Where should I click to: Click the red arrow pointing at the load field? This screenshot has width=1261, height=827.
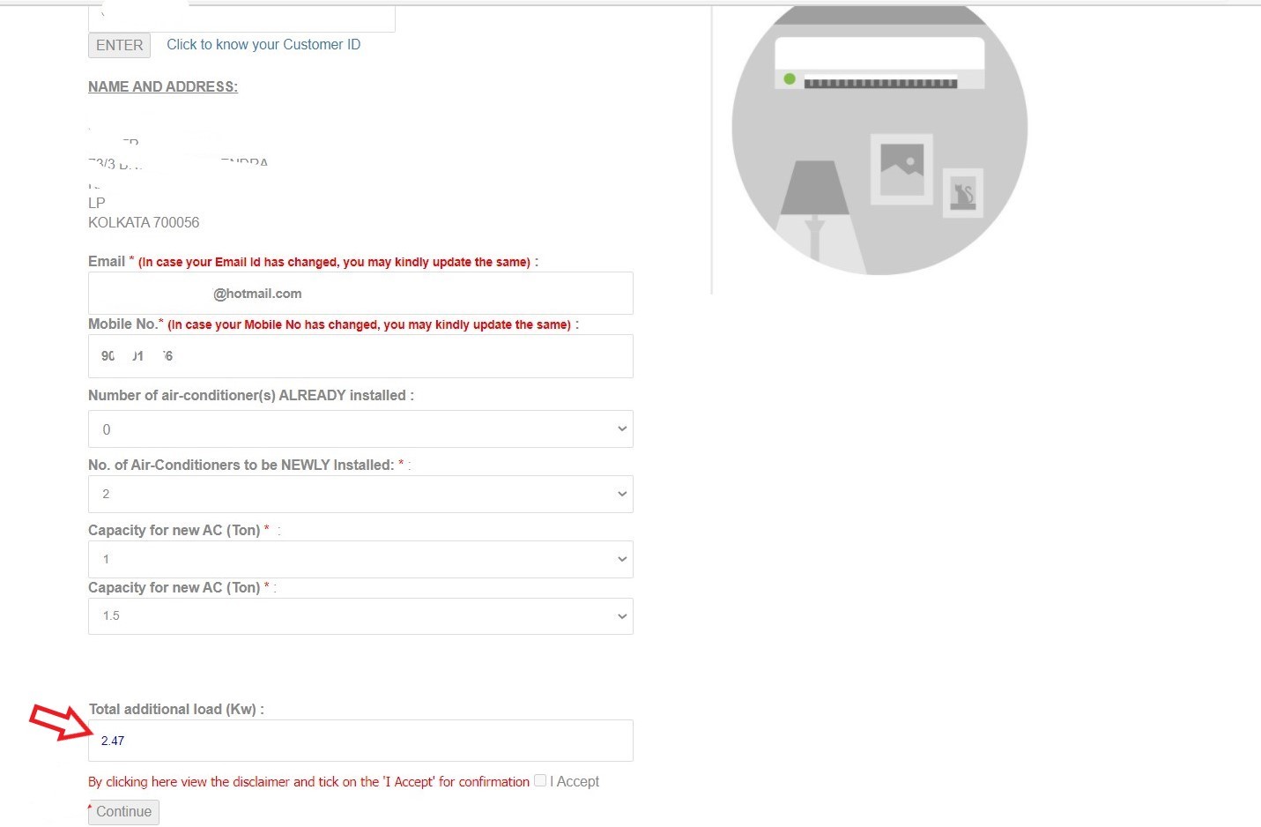60,720
